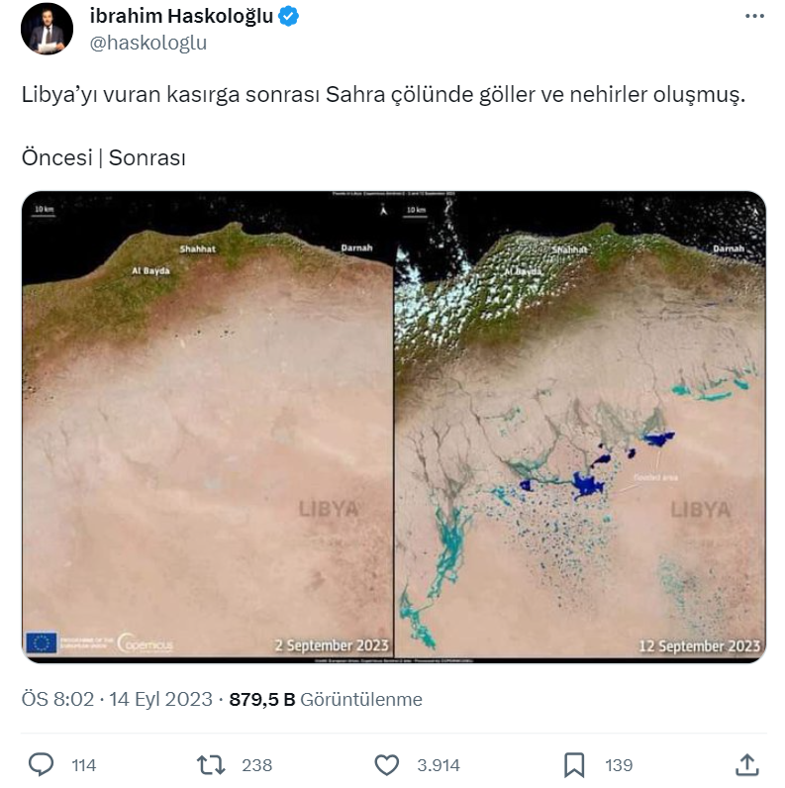This screenshot has width=785, height=788.
Task: Click the Copernicus logo in the image
Action: pyautogui.click(x=146, y=643)
